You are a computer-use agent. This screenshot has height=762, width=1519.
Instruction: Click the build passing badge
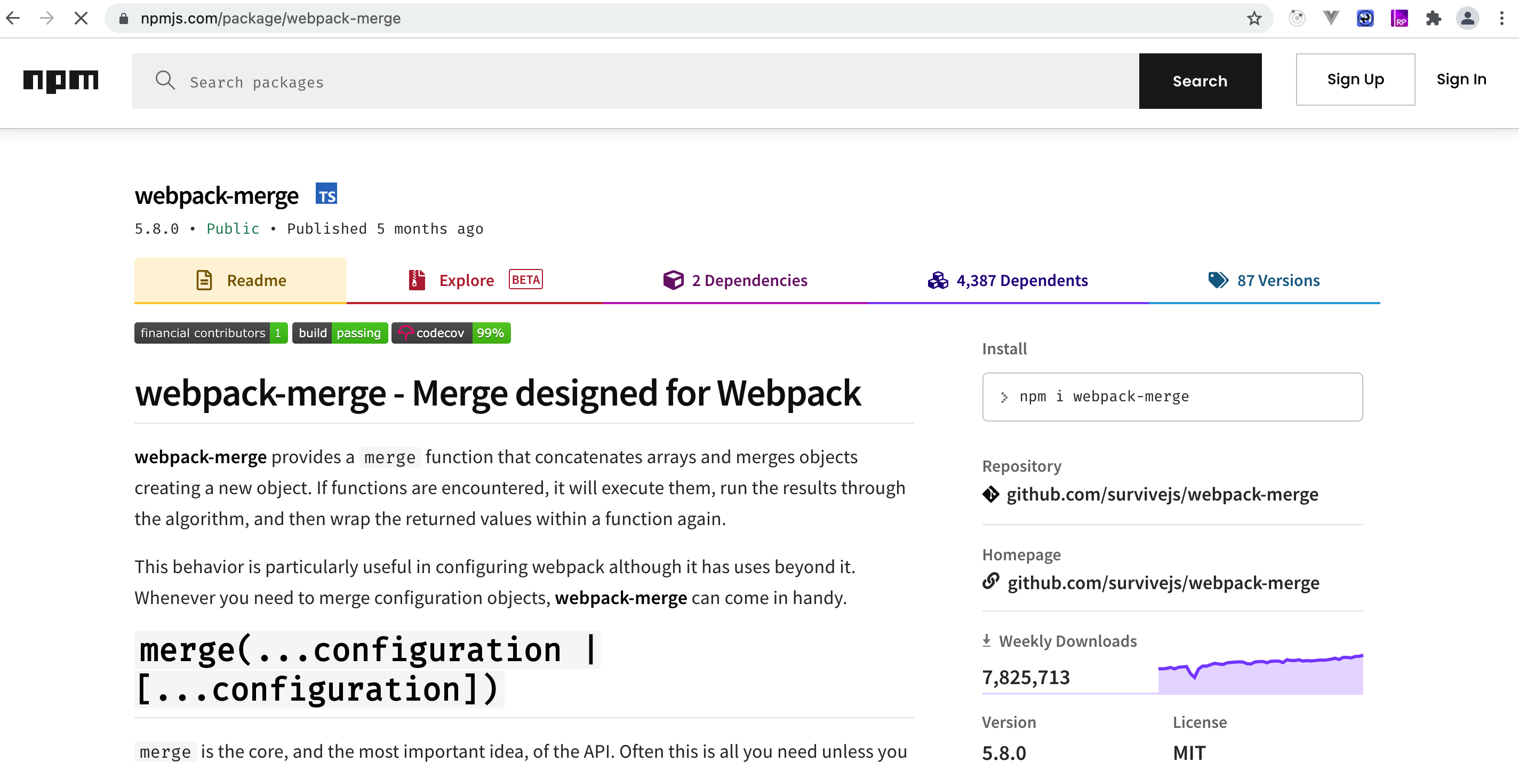[340, 332]
